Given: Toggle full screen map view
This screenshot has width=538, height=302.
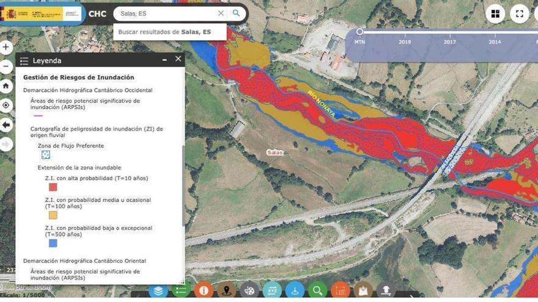Looking at the screenshot, I should click(520, 13).
